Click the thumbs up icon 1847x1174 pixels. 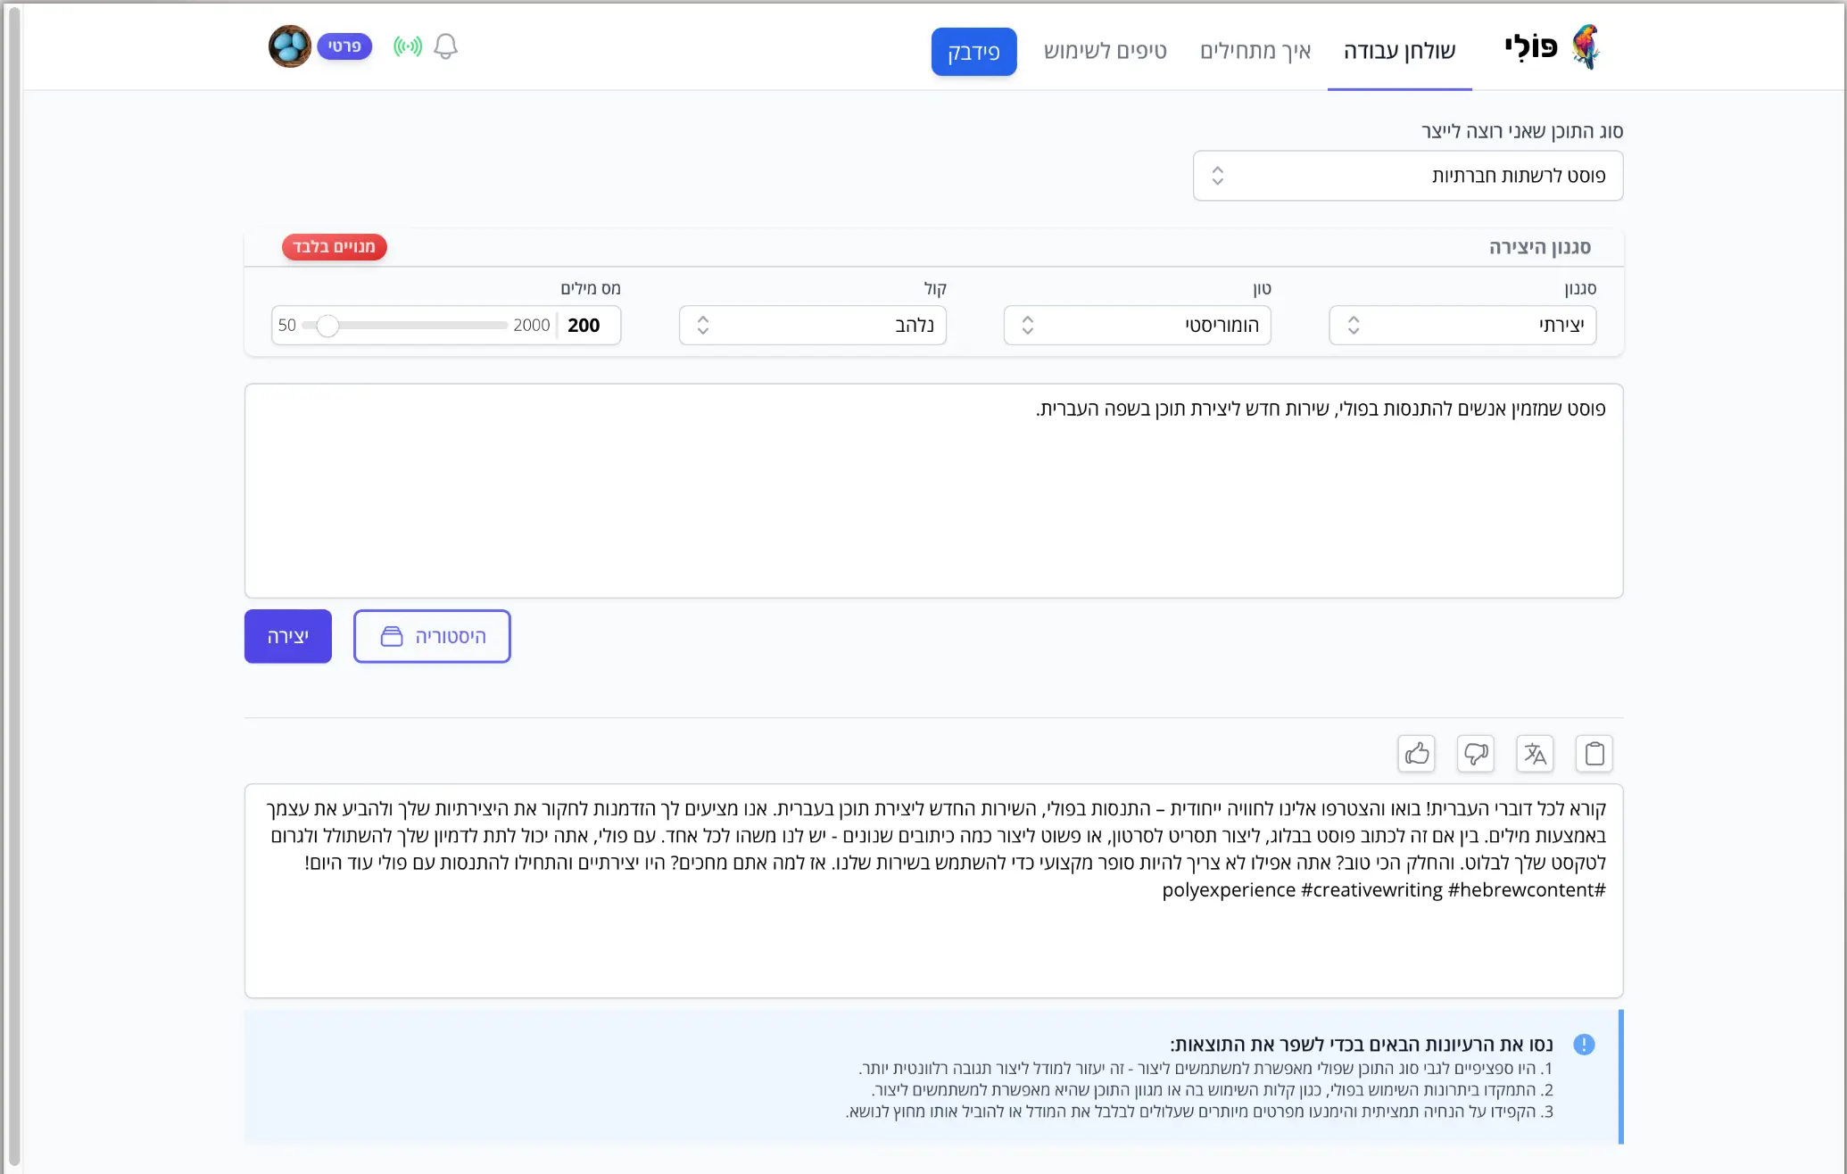[1417, 754]
